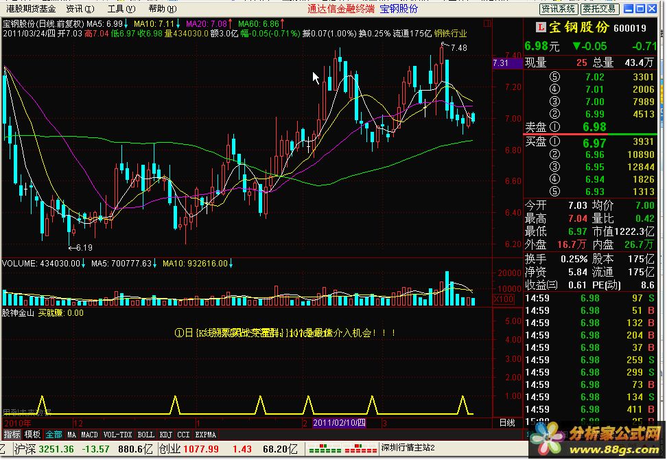The image size is (667, 460).
Task: Click the sell level ⑤ price 7.02
Action: click(595, 77)
